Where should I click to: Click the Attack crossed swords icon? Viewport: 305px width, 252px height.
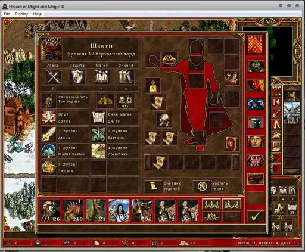(53, 77)
